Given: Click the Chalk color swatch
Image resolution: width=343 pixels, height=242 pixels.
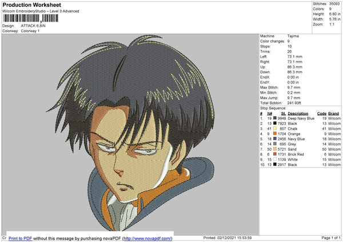Looking at the screenshot, I should pyautogui.click(x=275, y=128).
